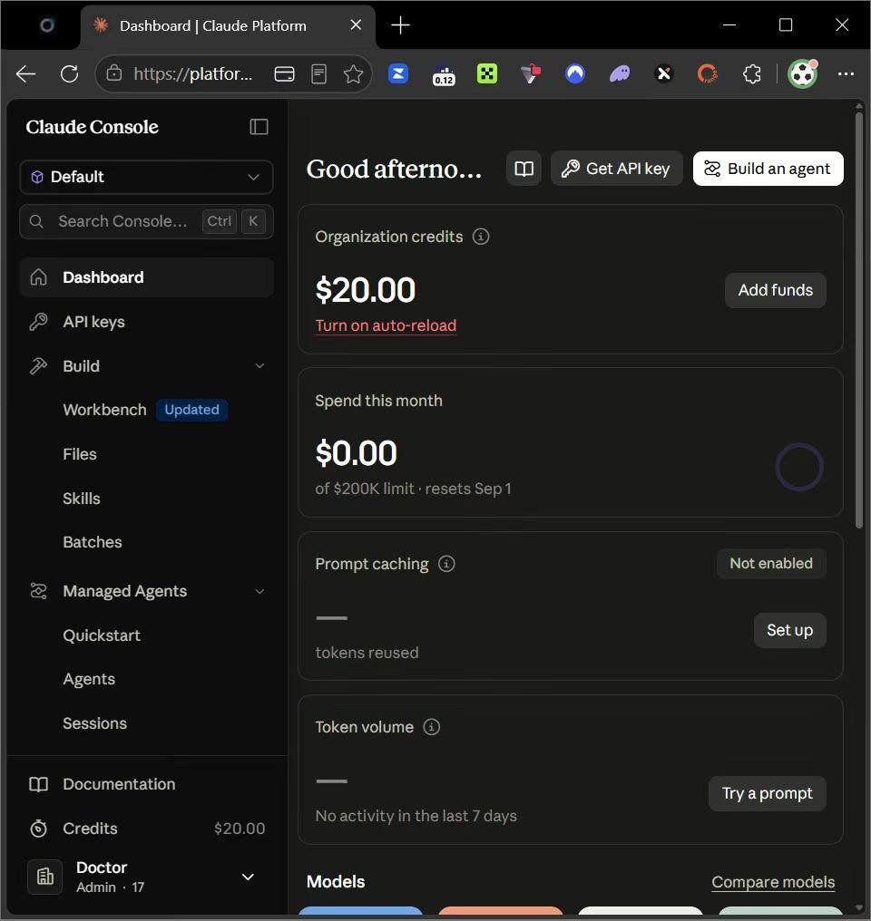Open the purple ghost extension icon

[620, 74]
